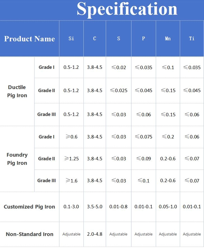Click Ductile Grade I sulfur value ≤0.02
The height and width of the screenshot is (248, 204).
click(x=119, y=67)
